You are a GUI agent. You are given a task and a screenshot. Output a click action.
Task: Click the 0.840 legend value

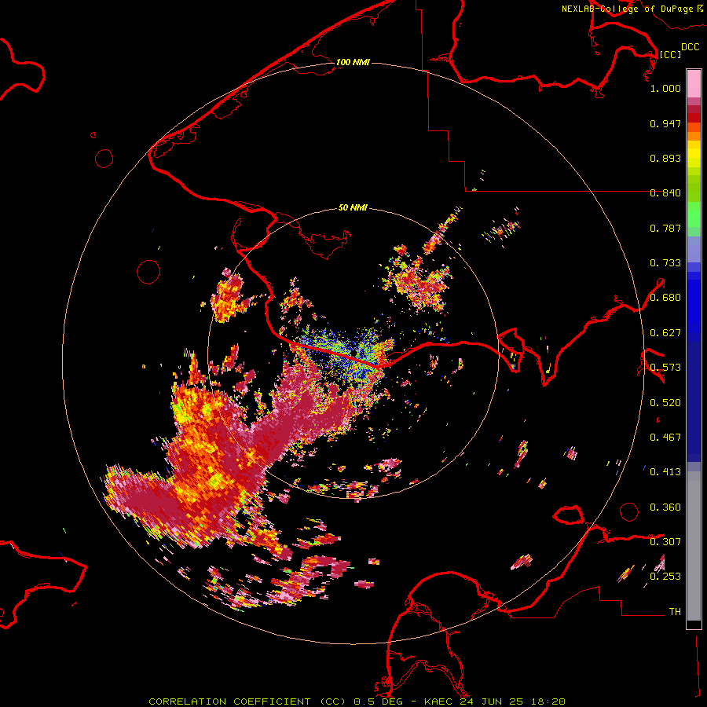point(665,193)
